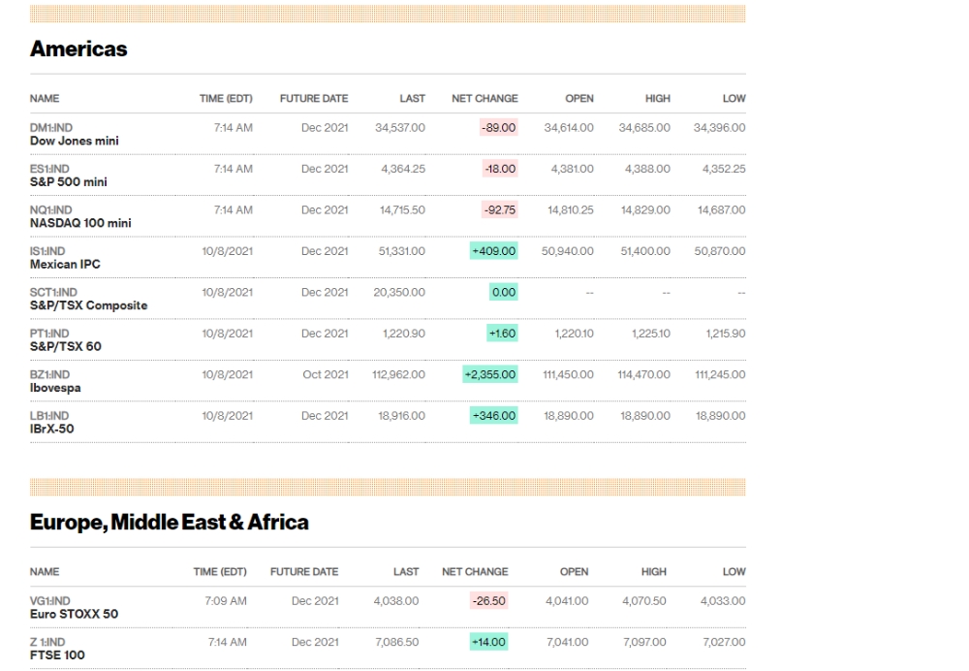Image resolution: width=969 pixels, height=671 pixels.
Task: Click Euro STOXX 50 high value 4,070.50
Action: tap(644, 601)
